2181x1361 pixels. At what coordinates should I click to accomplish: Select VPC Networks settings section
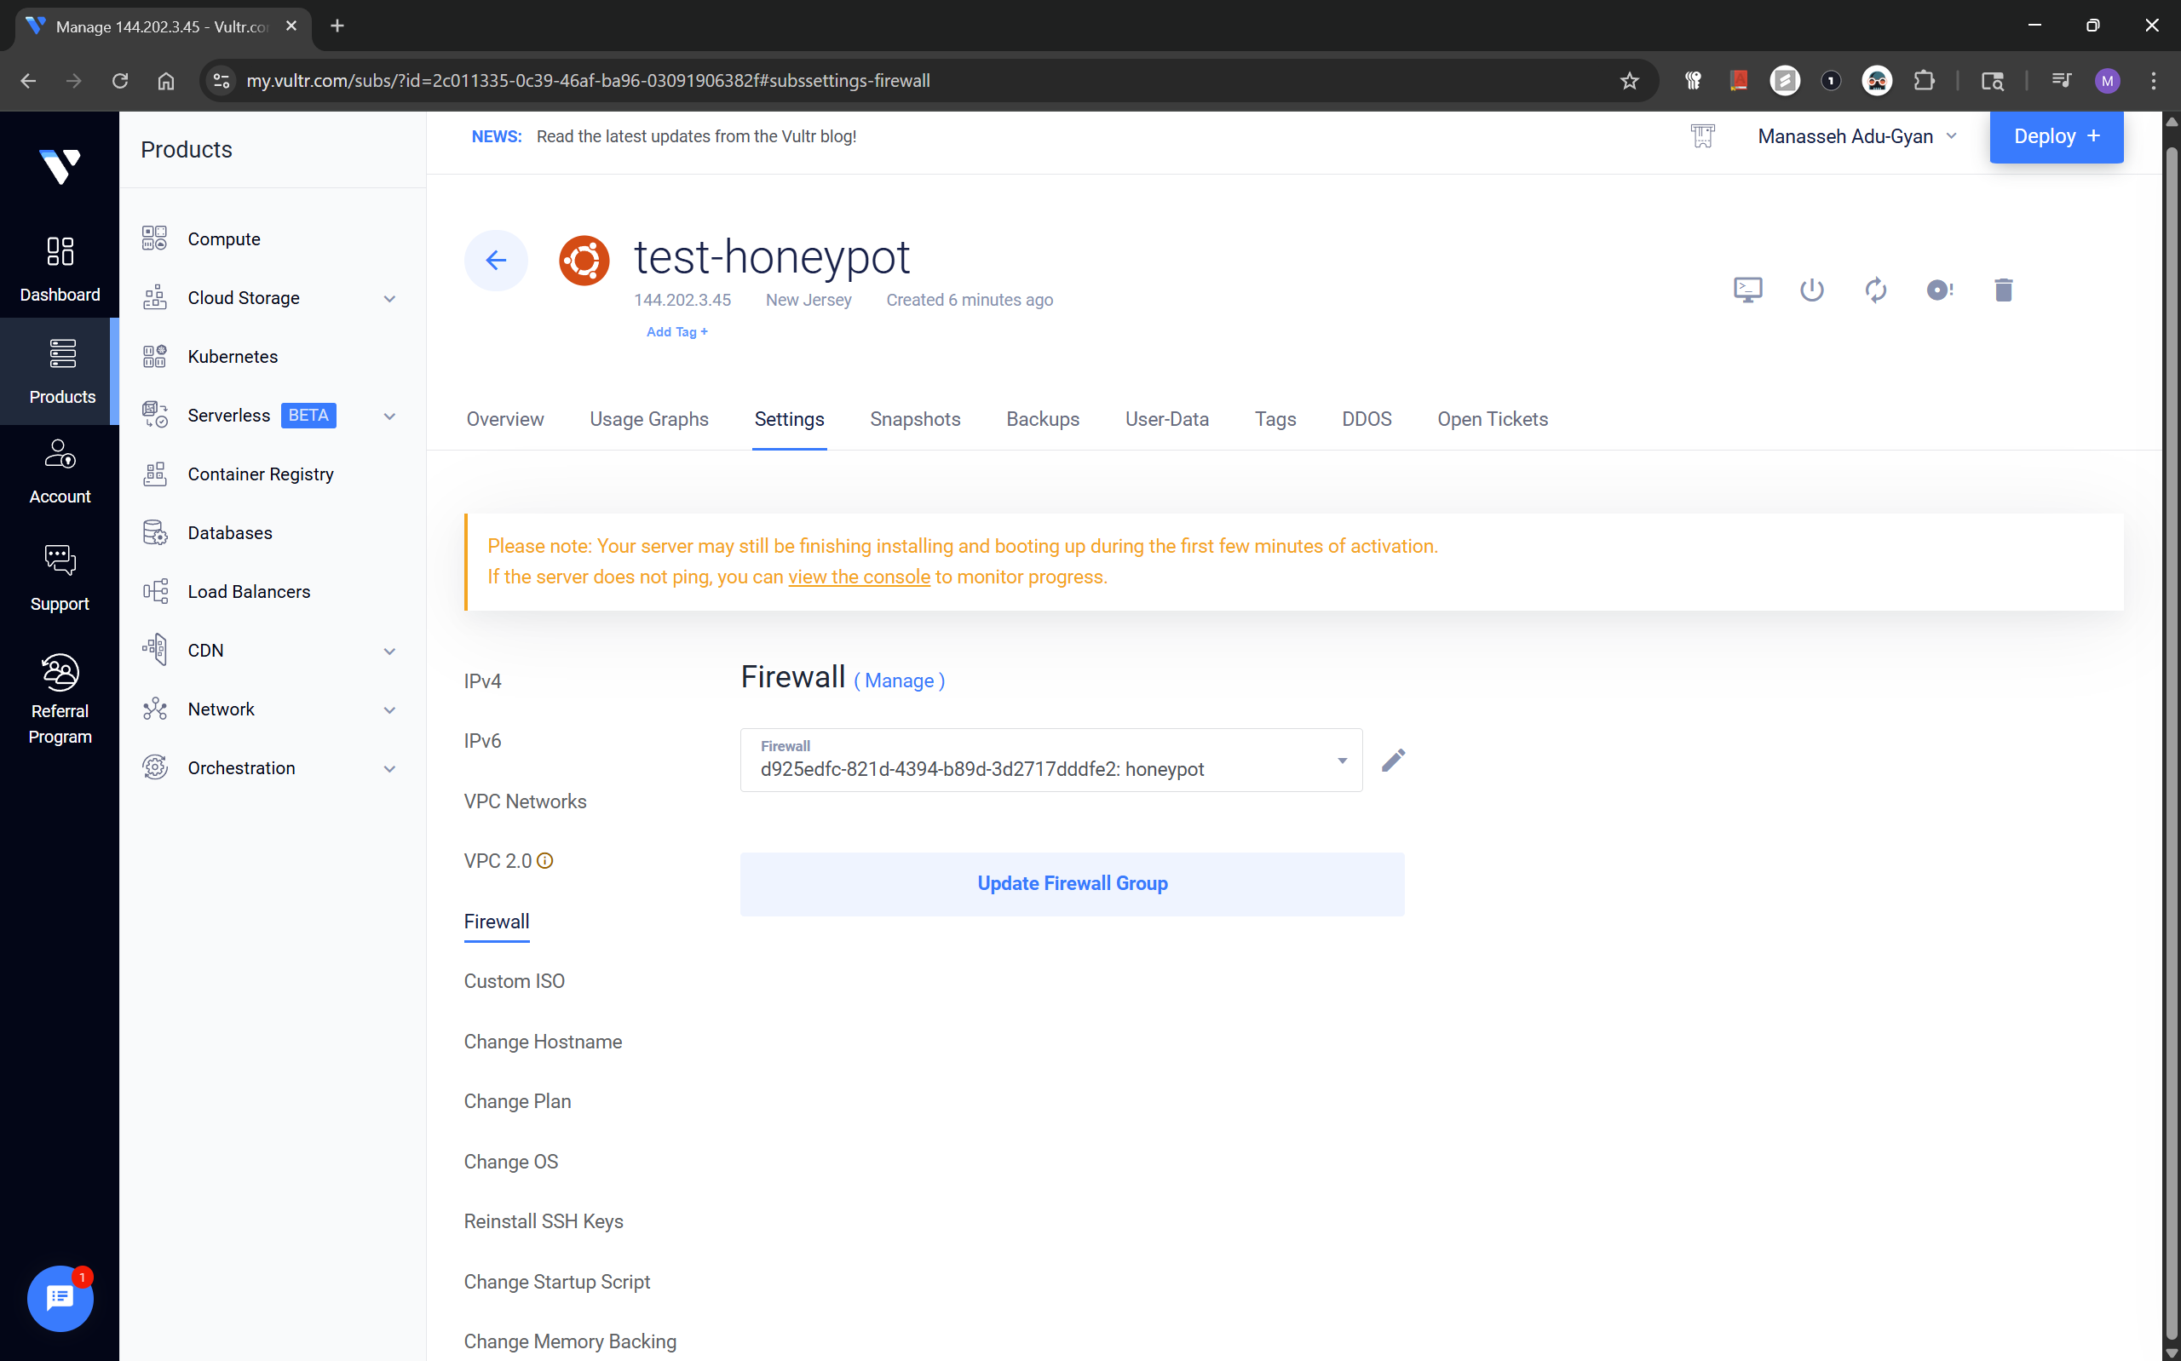coord(525,801)
